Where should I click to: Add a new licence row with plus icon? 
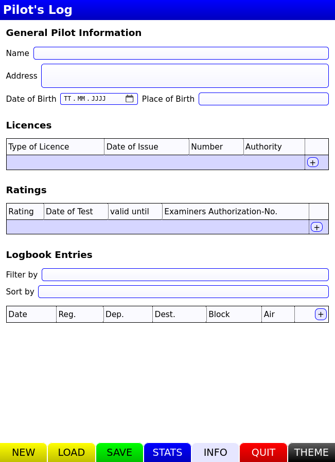pos(312,162)
